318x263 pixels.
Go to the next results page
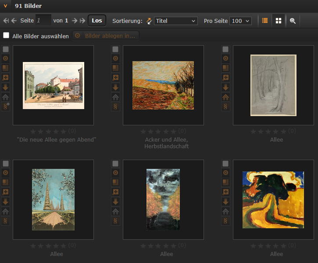pyautogui.click(x=75, y=21)
